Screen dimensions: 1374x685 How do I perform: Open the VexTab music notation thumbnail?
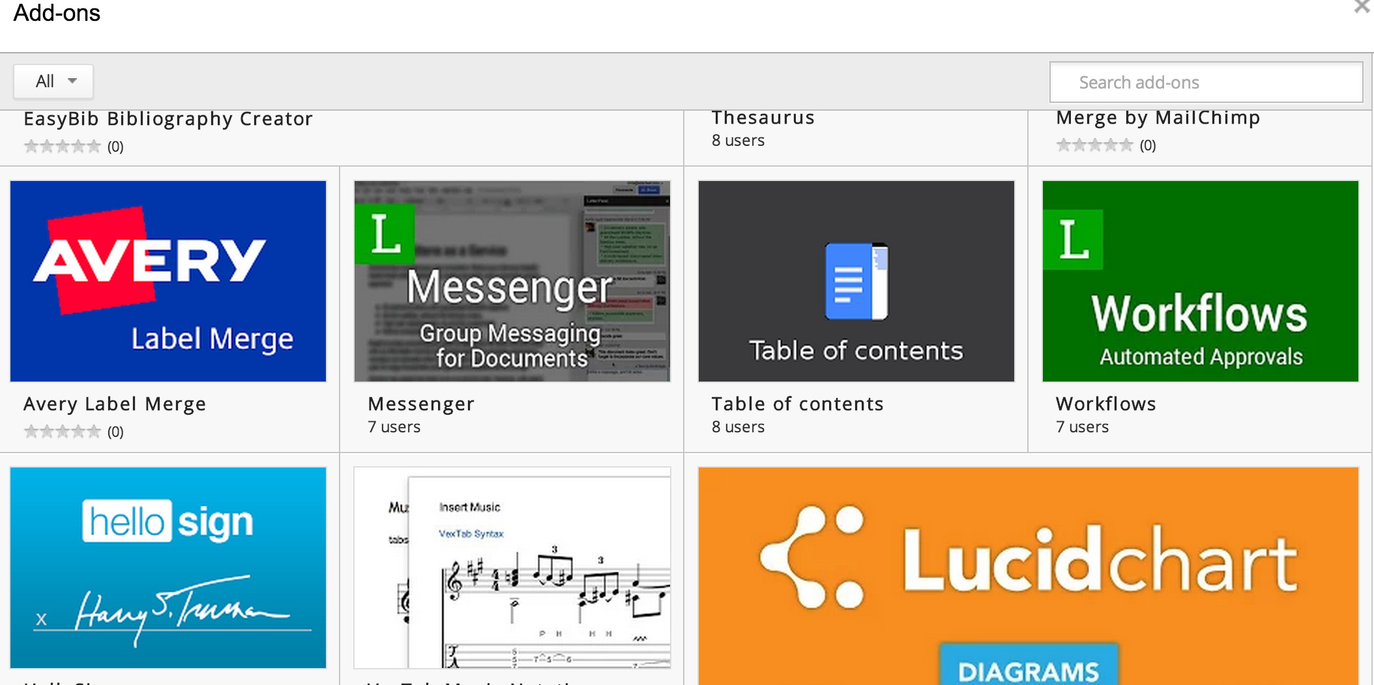(x=512, y=568)
